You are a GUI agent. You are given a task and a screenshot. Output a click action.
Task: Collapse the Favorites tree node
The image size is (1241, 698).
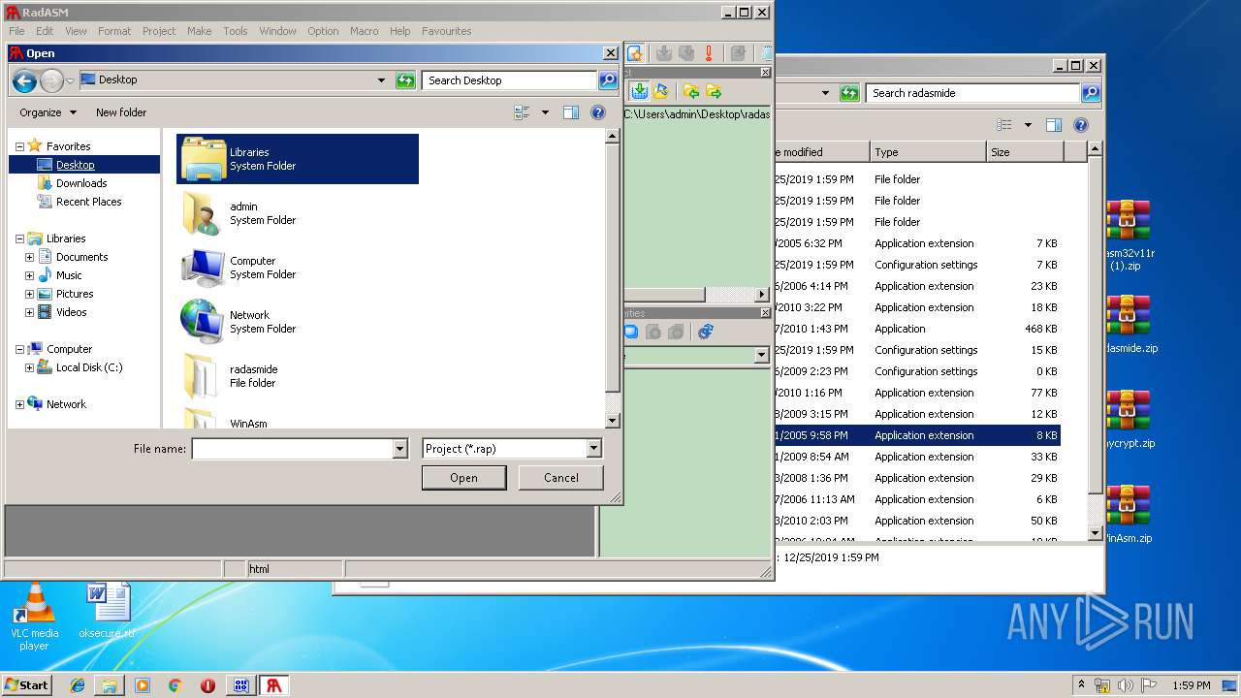pos(19,146)
